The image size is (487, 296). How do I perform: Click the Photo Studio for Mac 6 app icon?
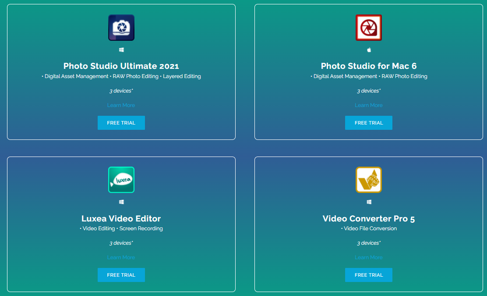point(369,28)
